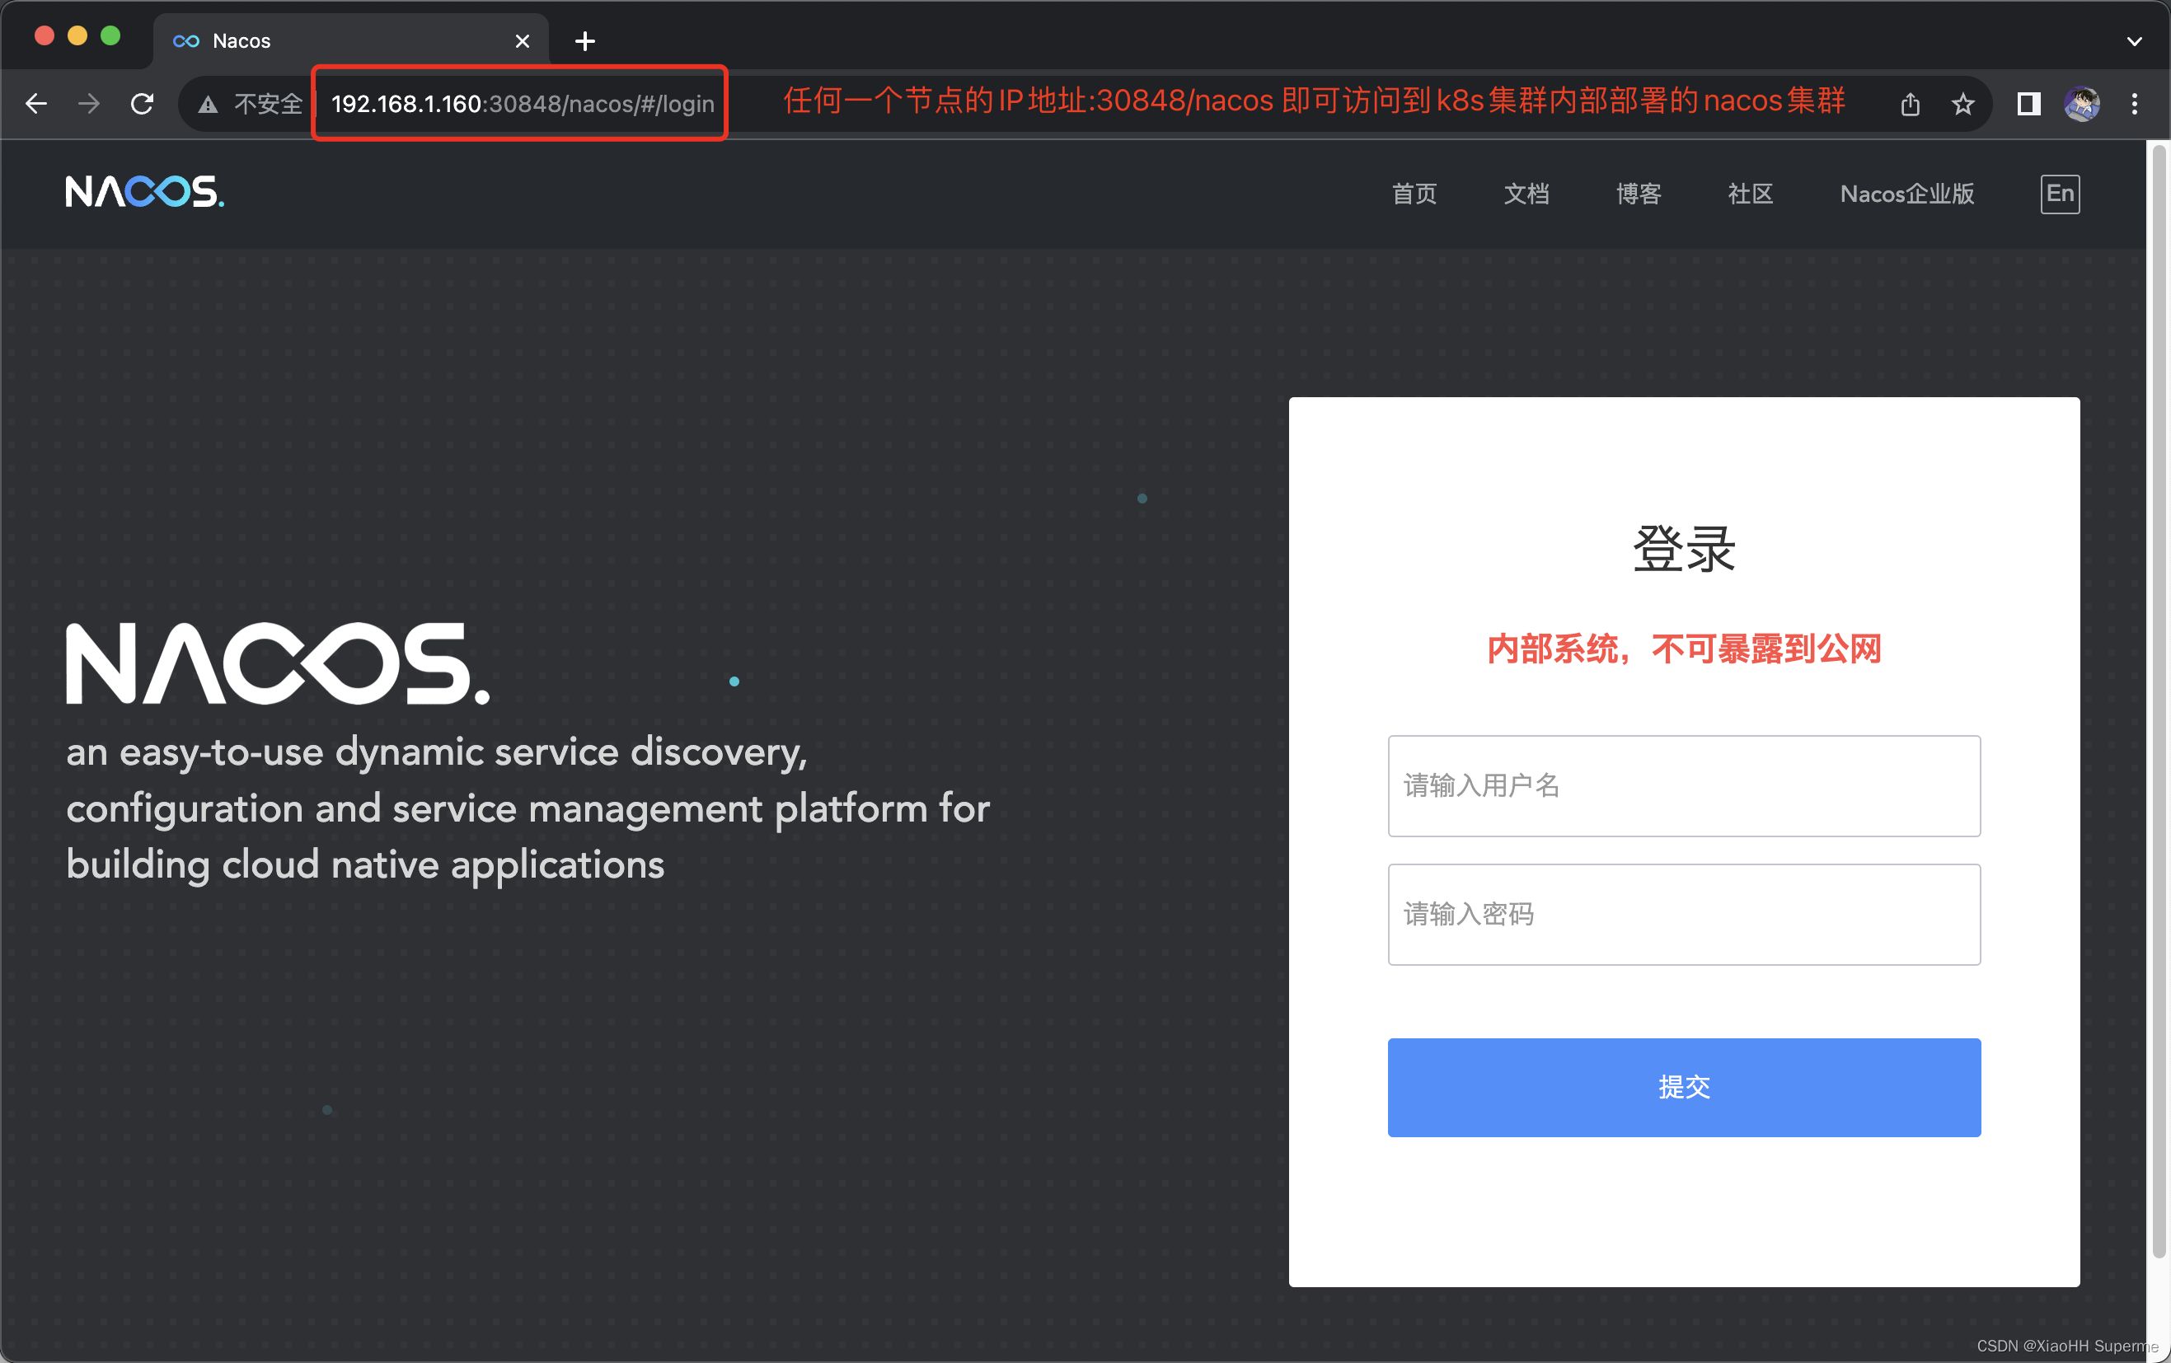This screenshot has height=1363, width=2171.
Task: Click the share page icon
Action: tap(1910, 105)
